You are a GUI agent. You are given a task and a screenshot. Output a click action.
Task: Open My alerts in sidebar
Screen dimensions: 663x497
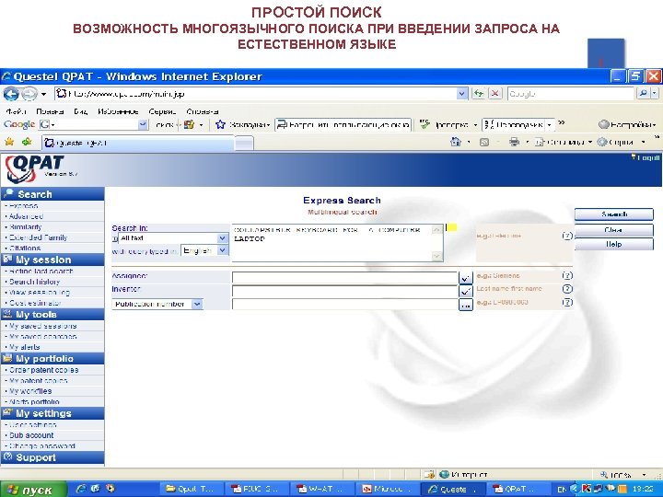(x=25, y=347)
